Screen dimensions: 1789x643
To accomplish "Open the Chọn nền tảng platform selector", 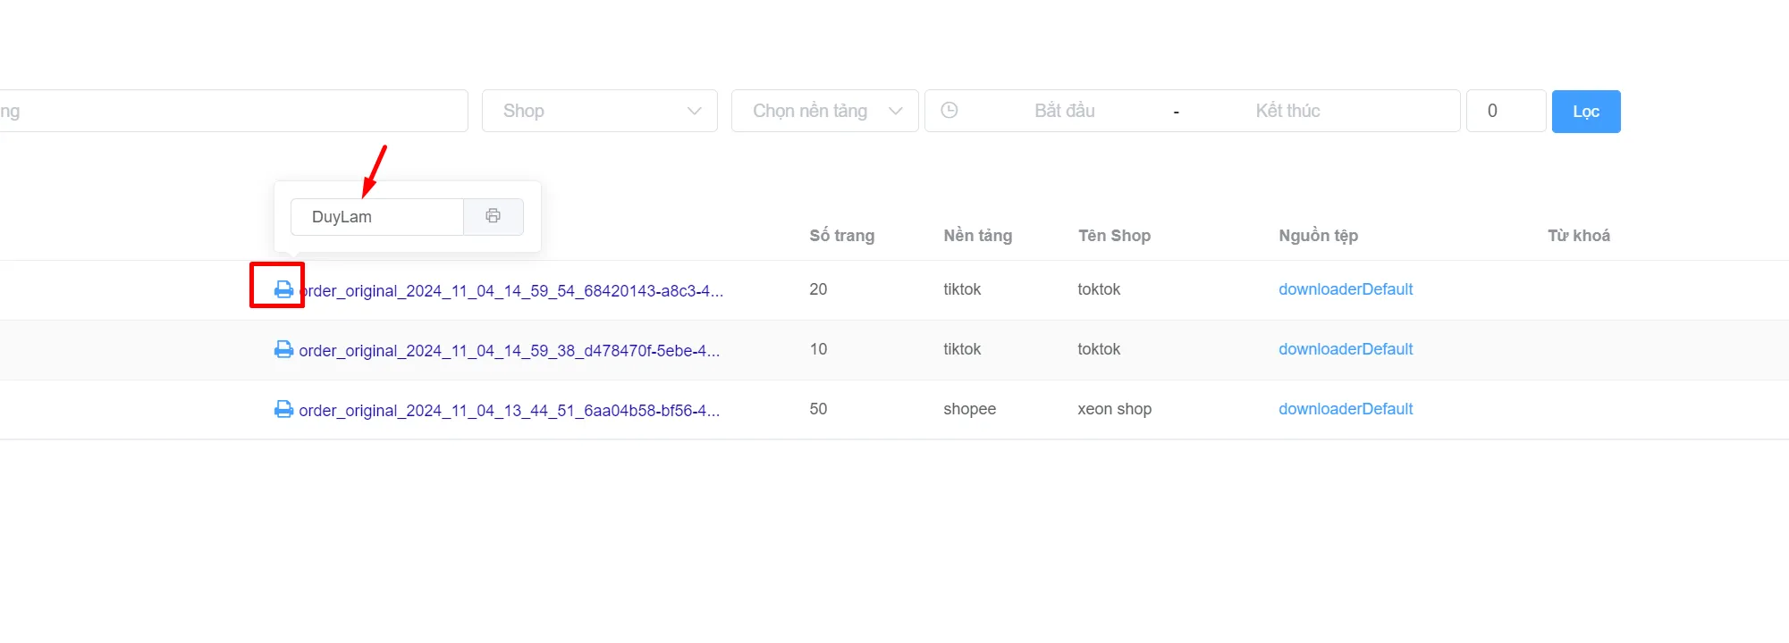I will (824, 111).
